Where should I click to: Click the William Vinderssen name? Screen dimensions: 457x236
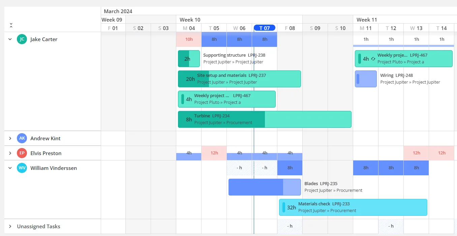point(54,168)
